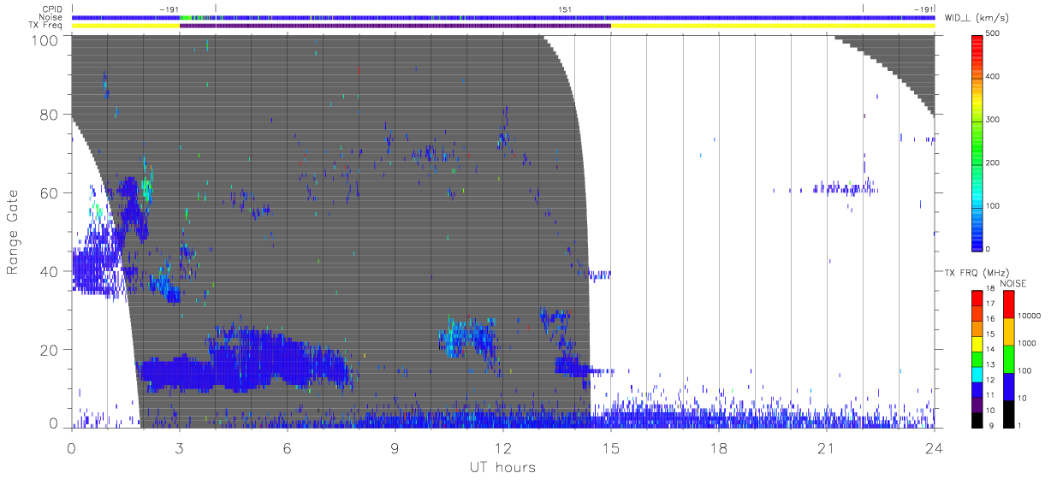The width and height of the screenshot is (1051, 485).
Task: Click the x-axis tick label "6"
Action: tap(288, 448)
